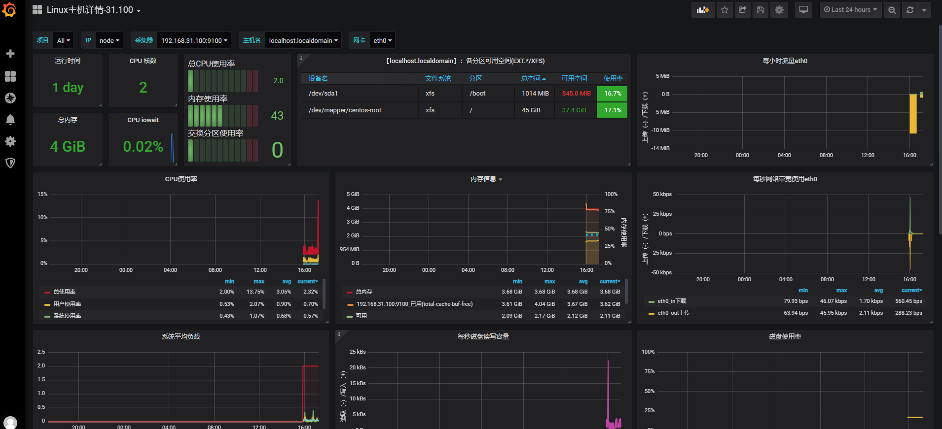
Task: Open the CPU使用率 panel title menu
Action: (x=181, y=179)
